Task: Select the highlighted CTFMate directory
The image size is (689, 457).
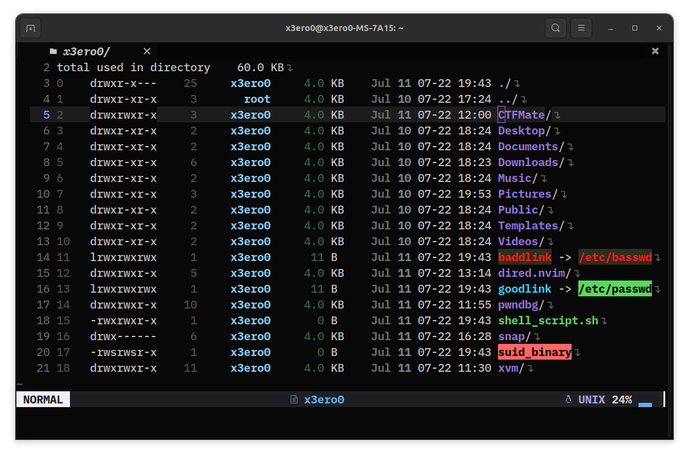Action: click(523, 114)
